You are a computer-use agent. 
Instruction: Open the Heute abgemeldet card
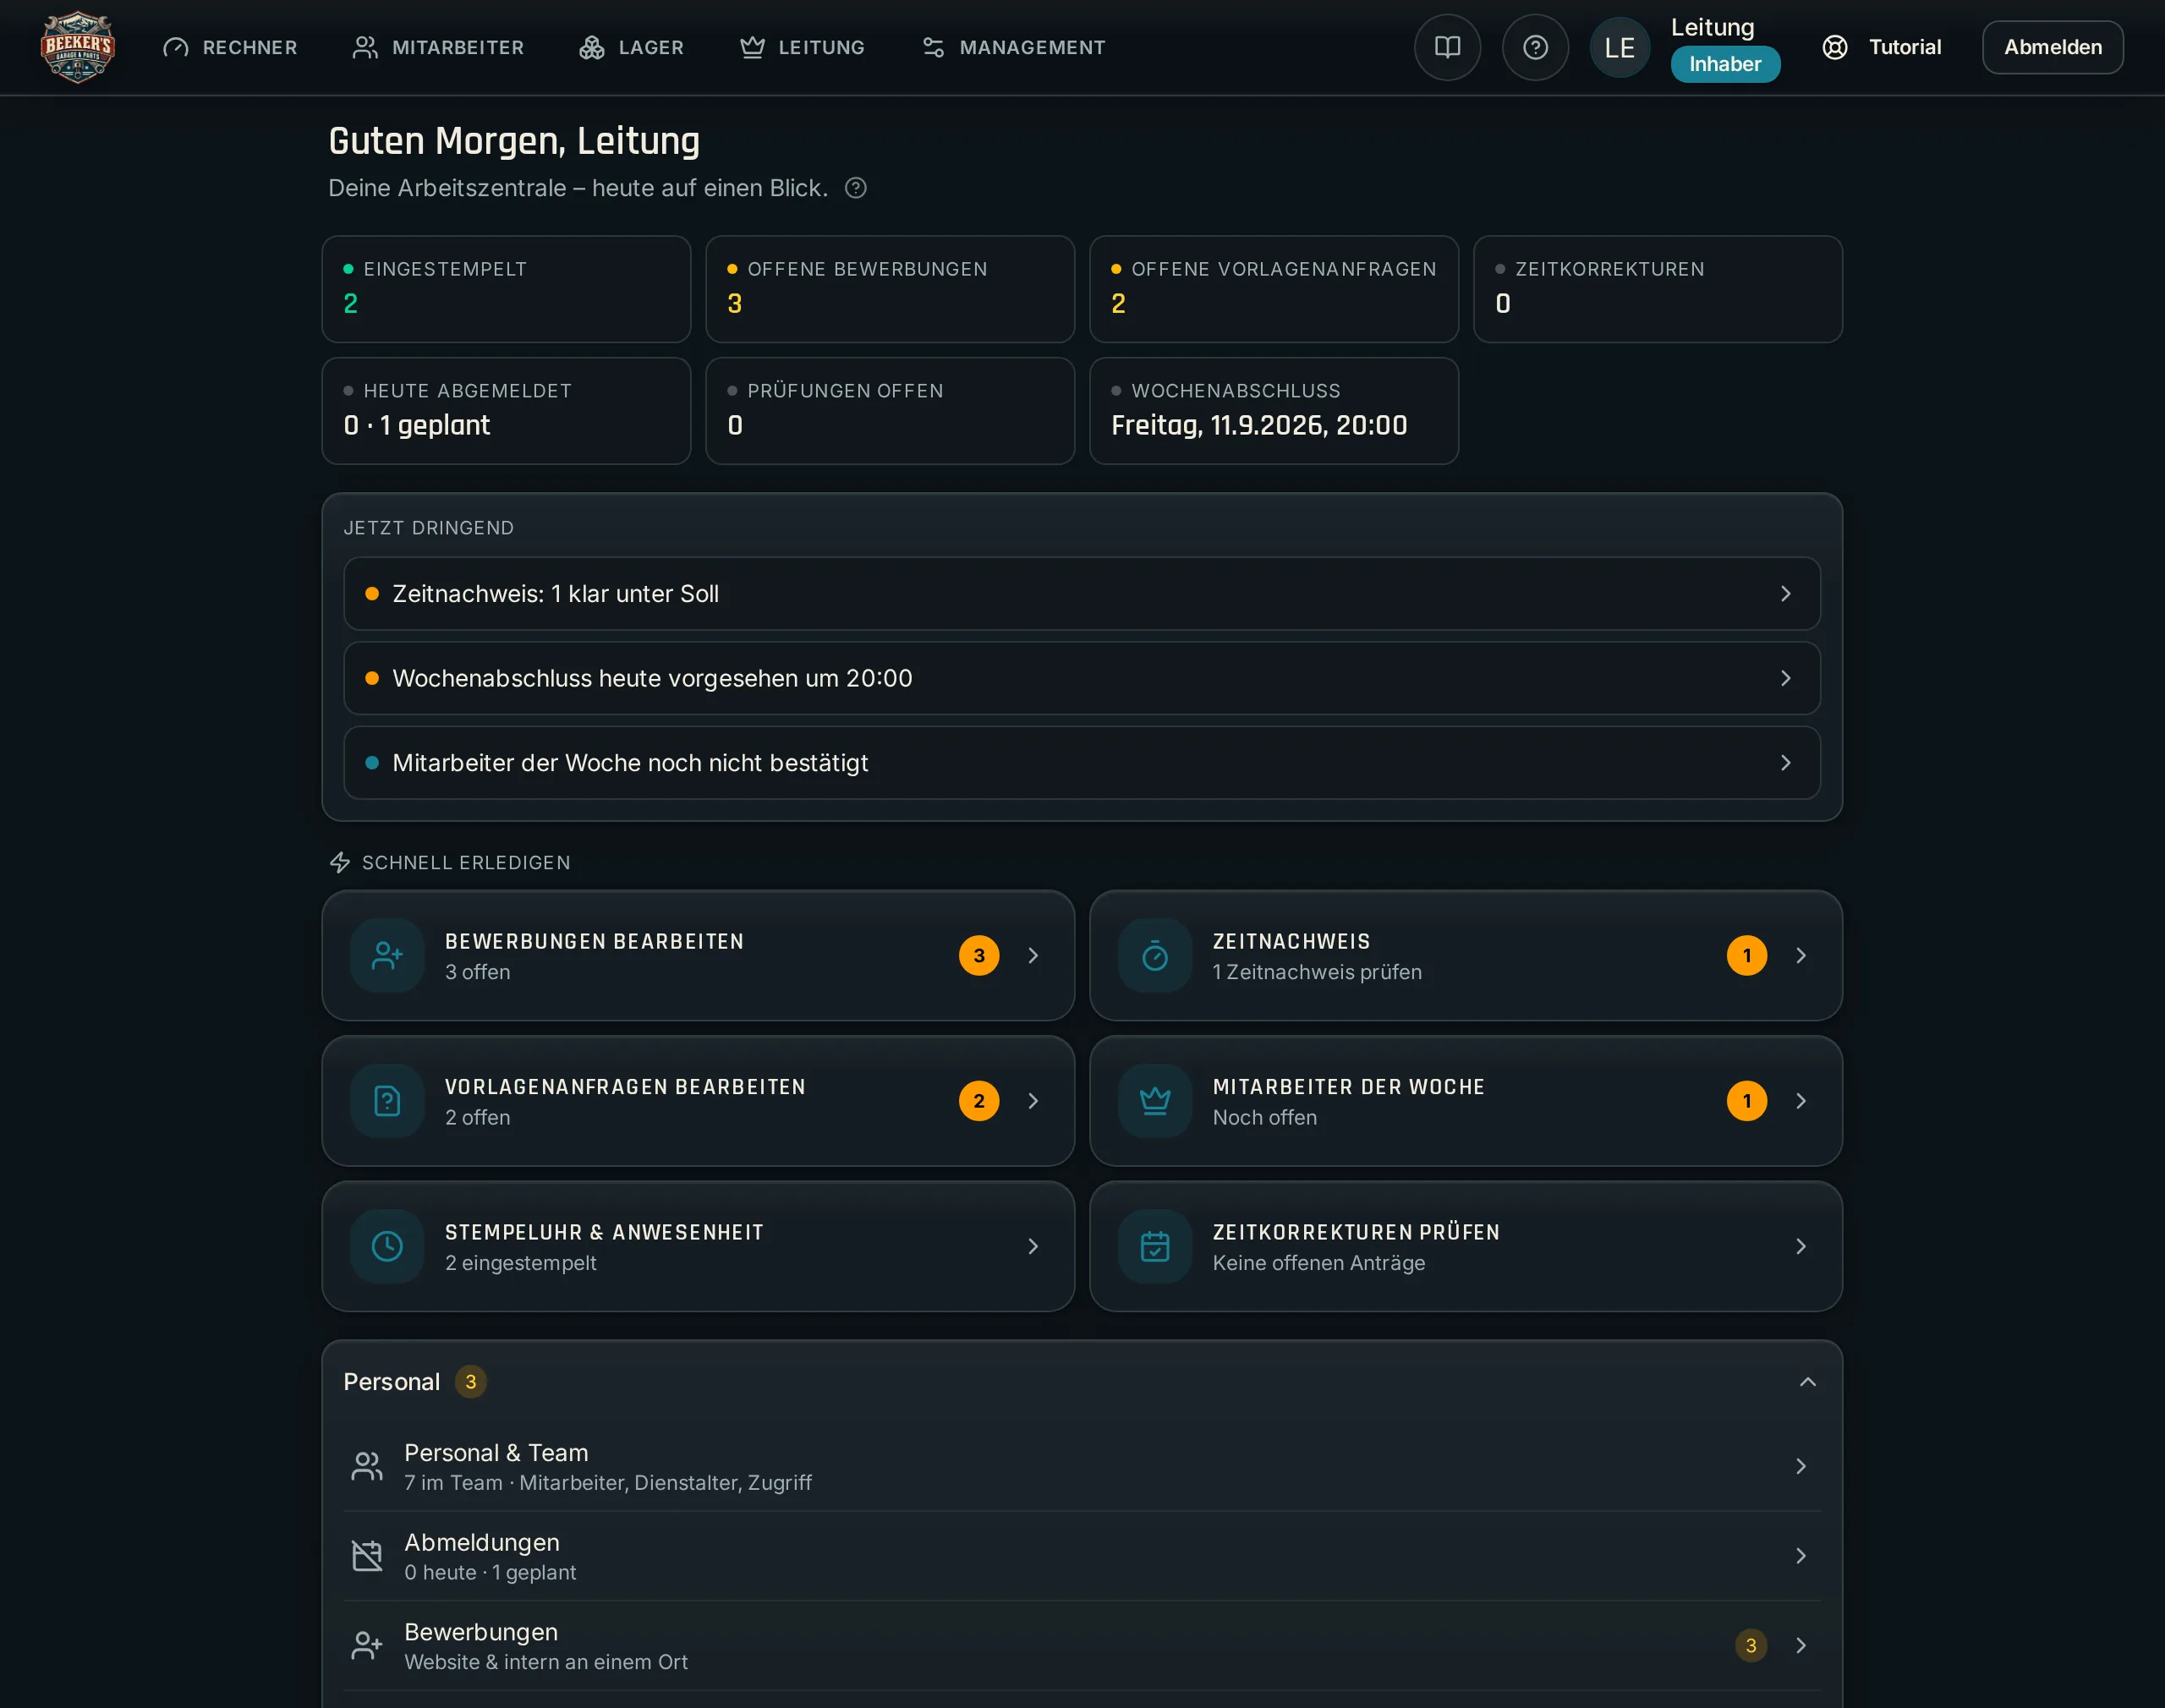point(506,411)
